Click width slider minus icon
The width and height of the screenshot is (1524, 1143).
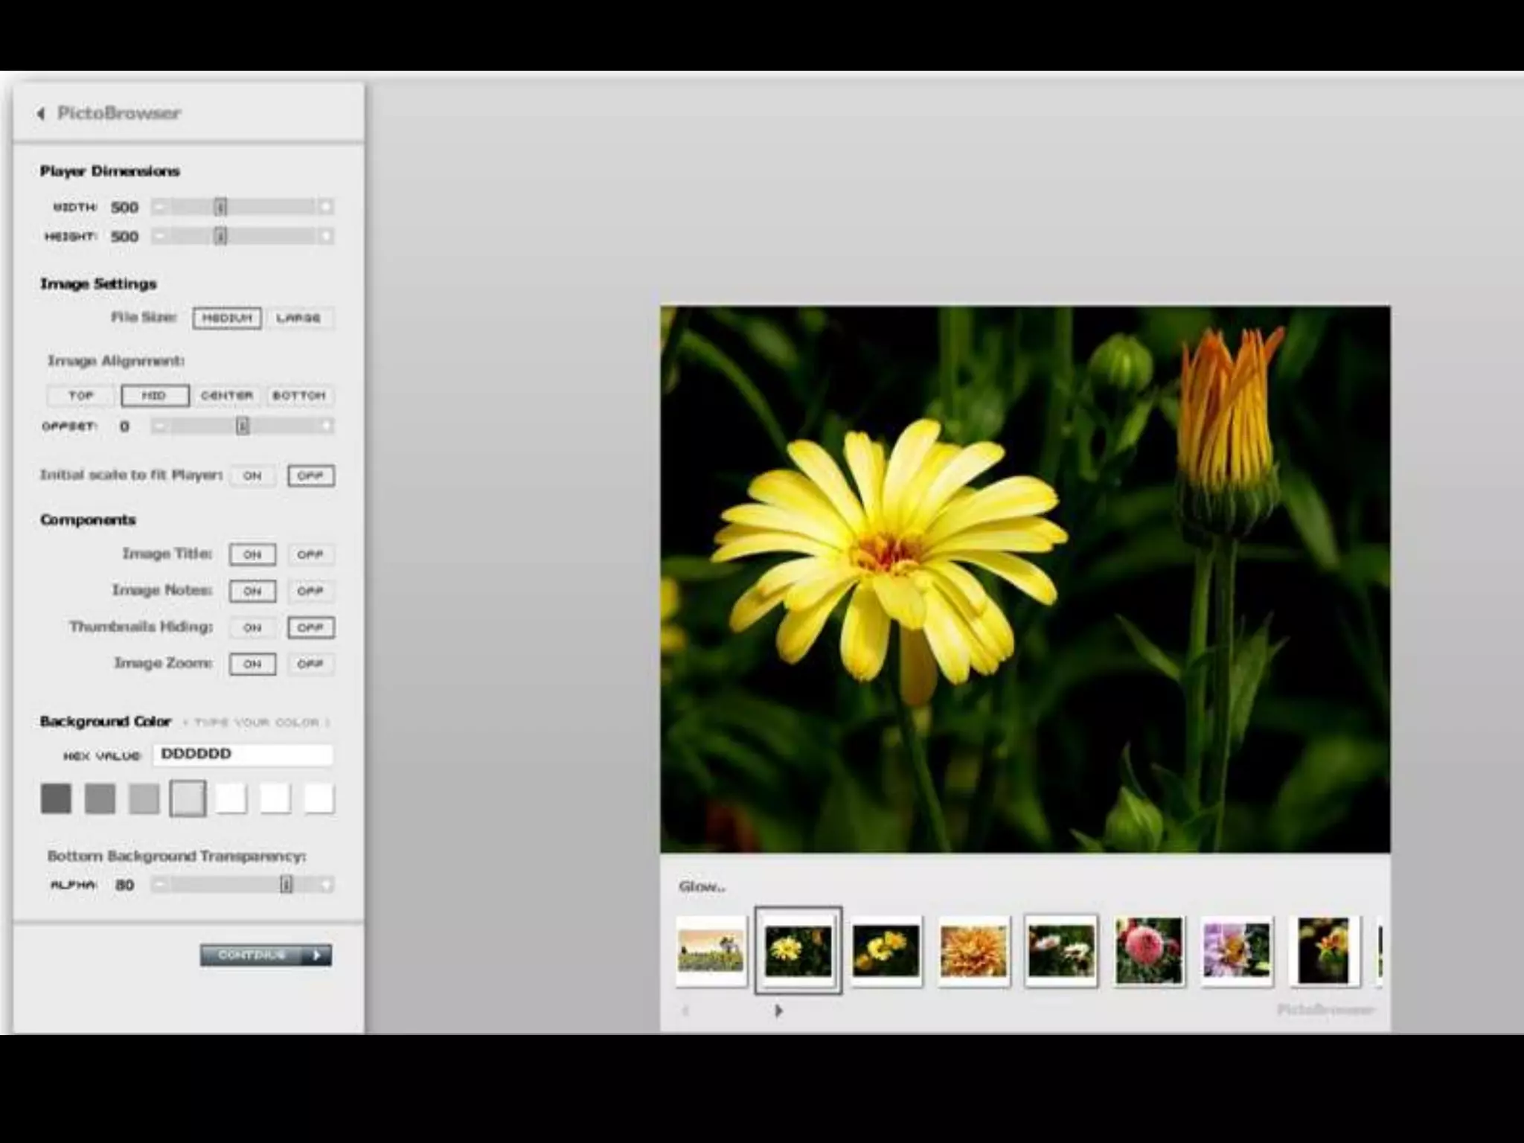pos(159,207)
